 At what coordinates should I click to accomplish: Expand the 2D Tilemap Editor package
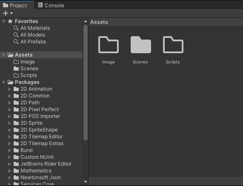coord(10,137)
